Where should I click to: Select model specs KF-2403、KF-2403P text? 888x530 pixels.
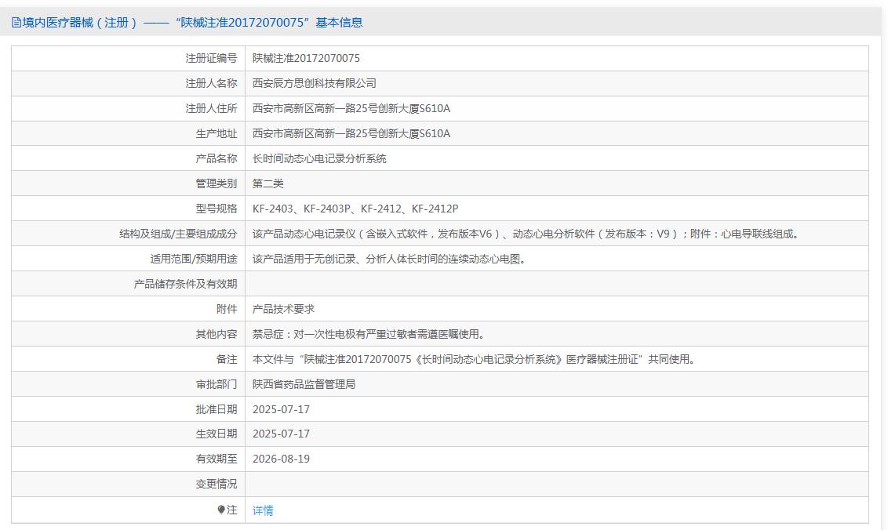302,209
